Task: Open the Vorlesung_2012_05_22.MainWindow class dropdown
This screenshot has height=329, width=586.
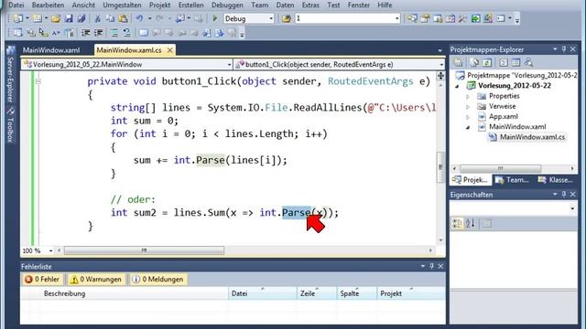Action: click(x=229, y=65)
